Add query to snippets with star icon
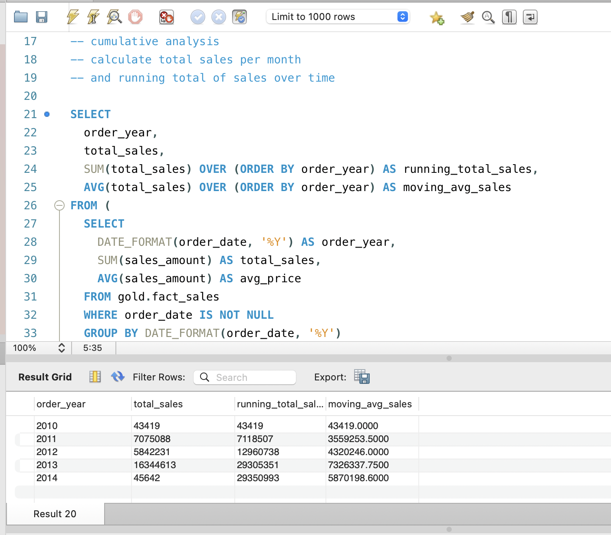The width and height of the screenshot is (611, 535). point(437,17)
